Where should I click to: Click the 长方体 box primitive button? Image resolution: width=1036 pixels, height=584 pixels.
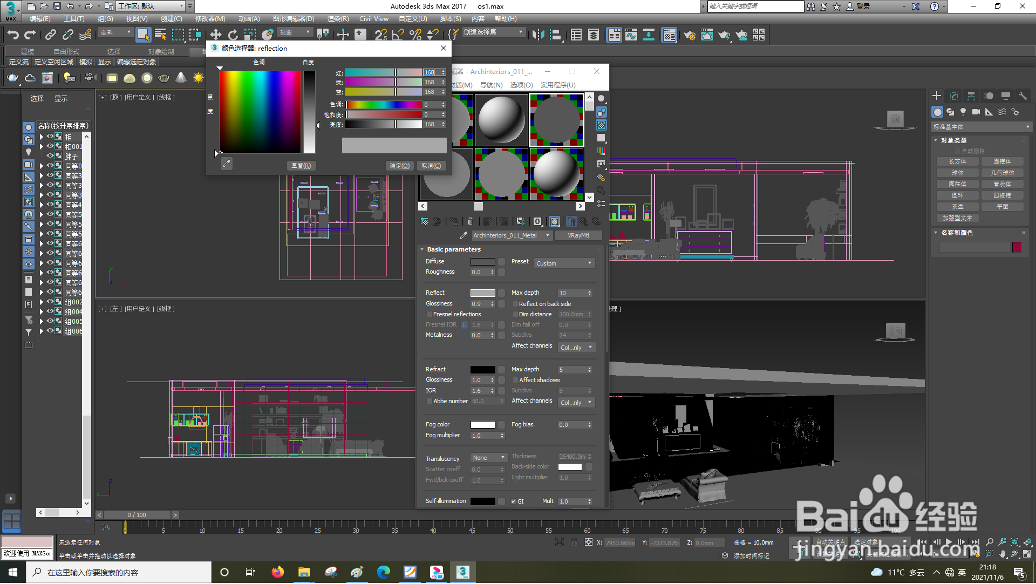957,162
